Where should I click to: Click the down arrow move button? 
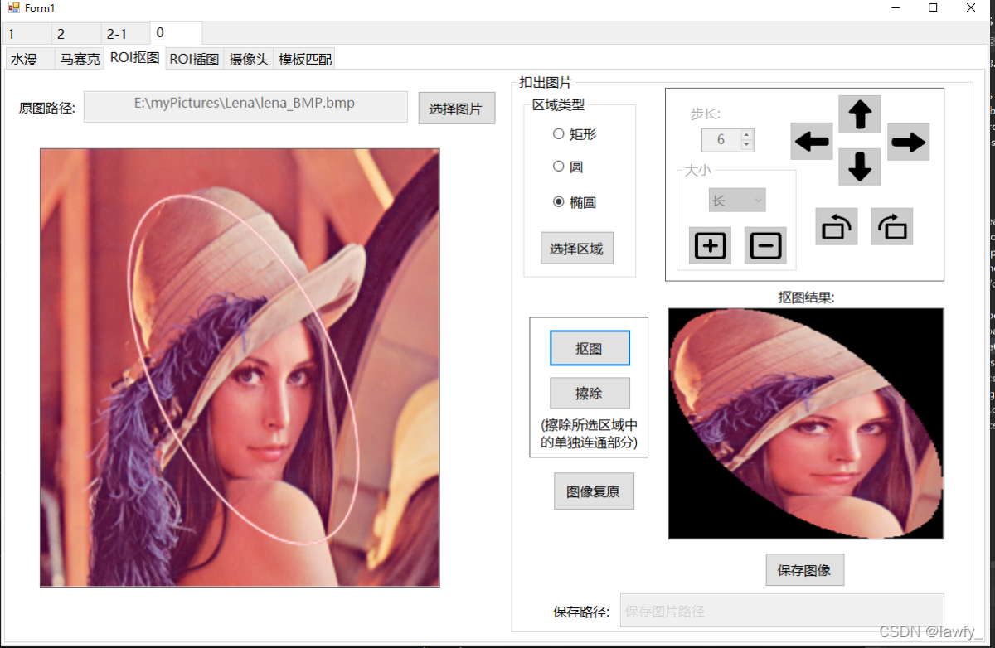tap(859, 167)
